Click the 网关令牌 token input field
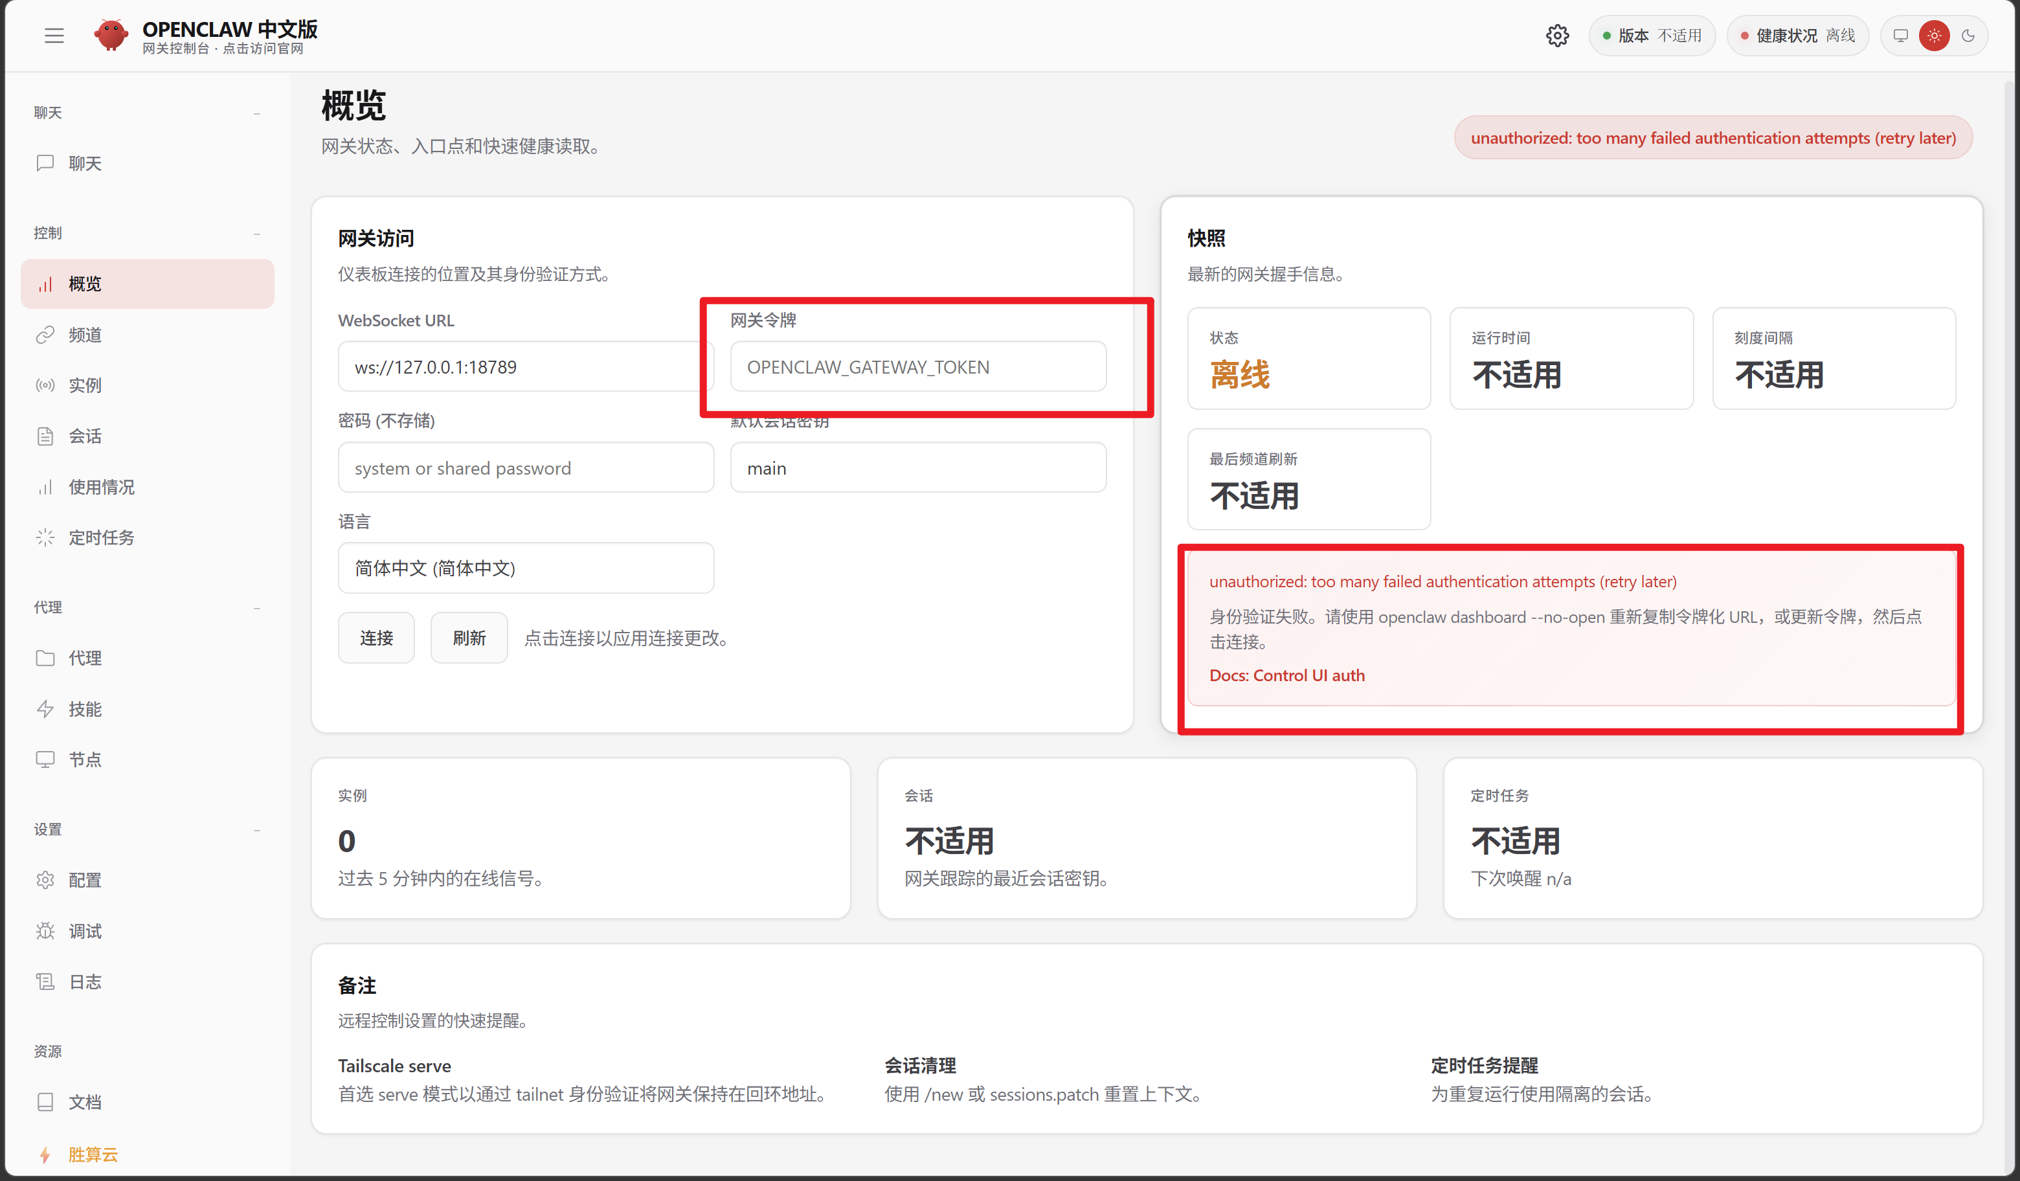 (x=918, y=367)
